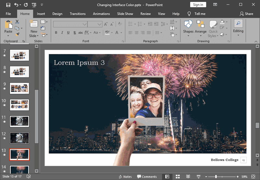Click the Cut scissors icon
Viewport: 260px width, 180px height.
pos(17,22)
